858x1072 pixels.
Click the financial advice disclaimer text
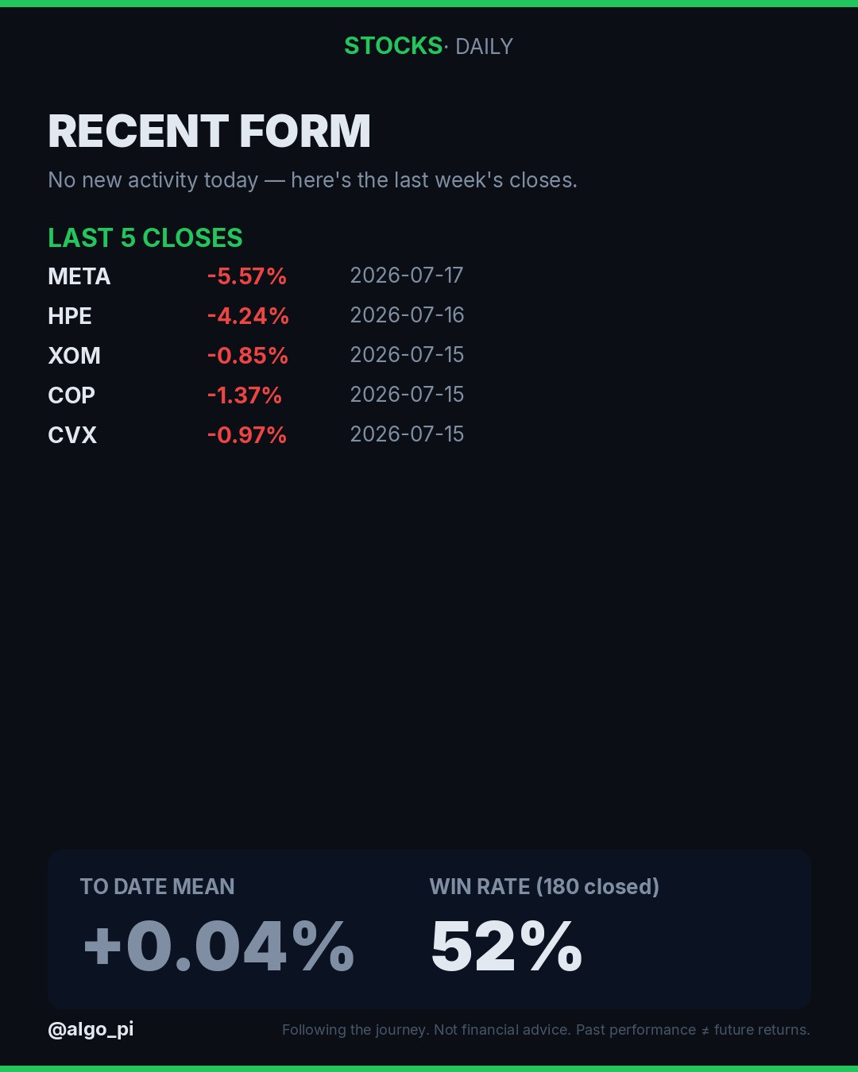pyautogui.click(x=546, y=1030)
